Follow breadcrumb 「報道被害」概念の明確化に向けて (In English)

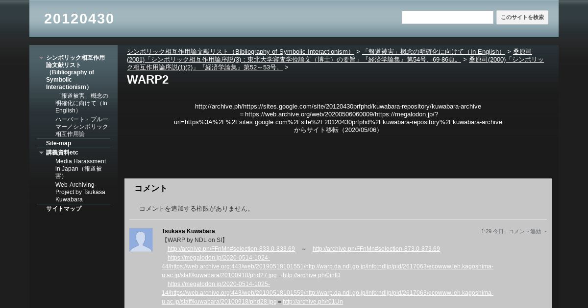tap(434, 52)
